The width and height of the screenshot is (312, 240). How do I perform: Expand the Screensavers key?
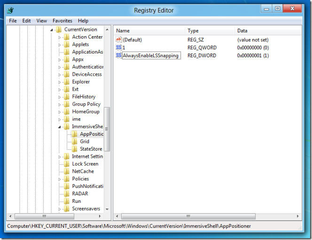pyautogui.click(x=59, y=209)
